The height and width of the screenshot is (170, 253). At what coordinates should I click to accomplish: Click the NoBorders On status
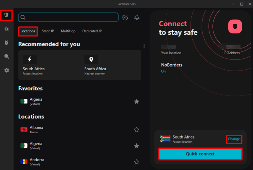click(x=163, y=71)
